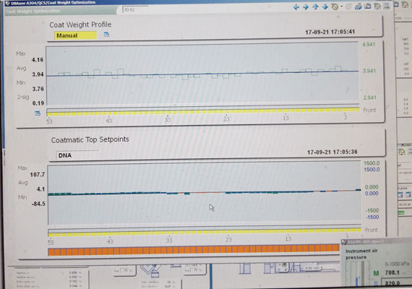This screenshot has width=412, height=289.
Task: Click the blue down navigation arrow
Action: click(x=325, y=7)
